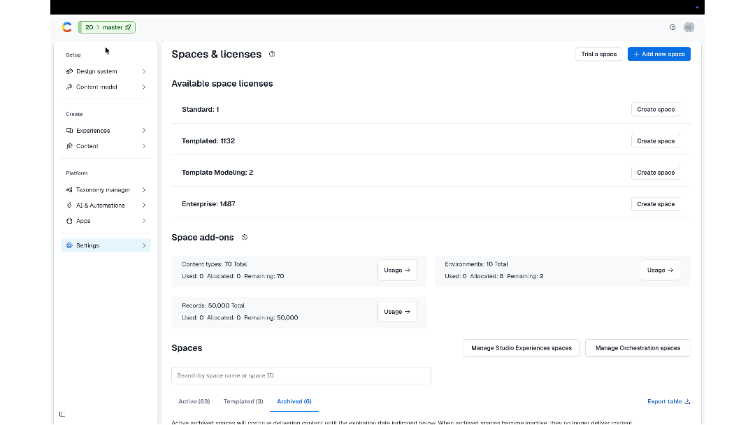755x425 pixels.
Task: Click Export table link
Action: point(669,401)
